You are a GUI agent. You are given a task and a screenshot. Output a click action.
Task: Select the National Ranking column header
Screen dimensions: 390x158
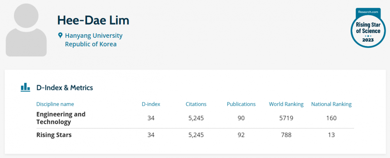point(331,104)
